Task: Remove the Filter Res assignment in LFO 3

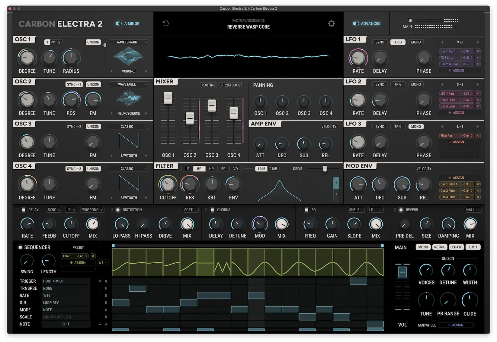Action: tap(478, 136)
